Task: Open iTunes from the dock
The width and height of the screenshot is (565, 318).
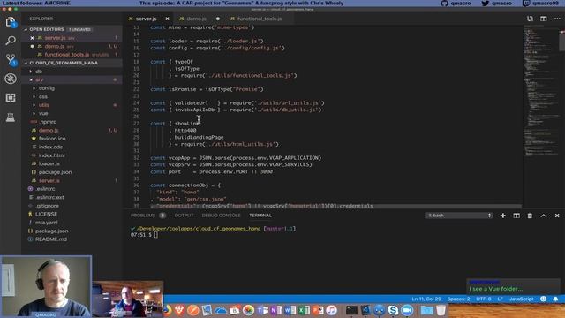Action: 332,310
